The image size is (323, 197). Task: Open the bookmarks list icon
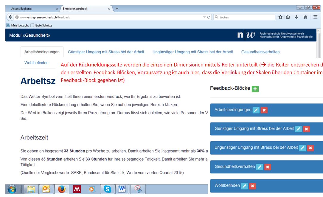coord(288,17)
